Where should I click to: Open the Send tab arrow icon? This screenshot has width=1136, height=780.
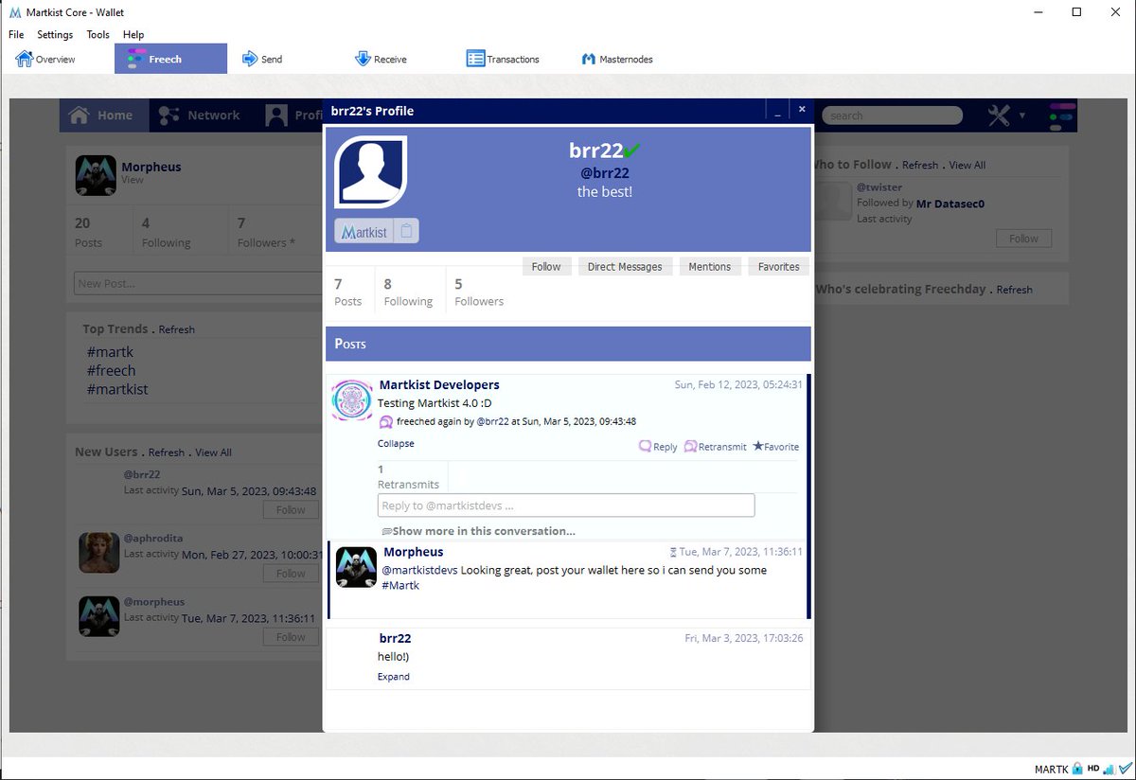tap(250, 59)
